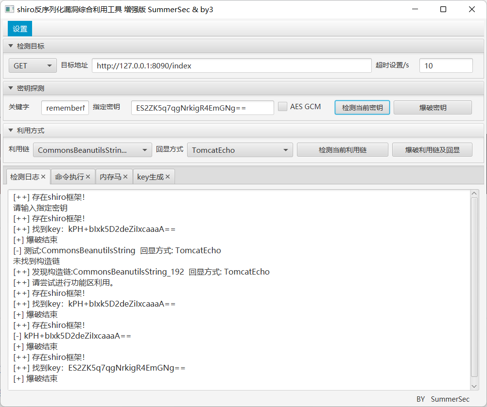
Task: Close the key生成 tab
Action: point(168,177)
